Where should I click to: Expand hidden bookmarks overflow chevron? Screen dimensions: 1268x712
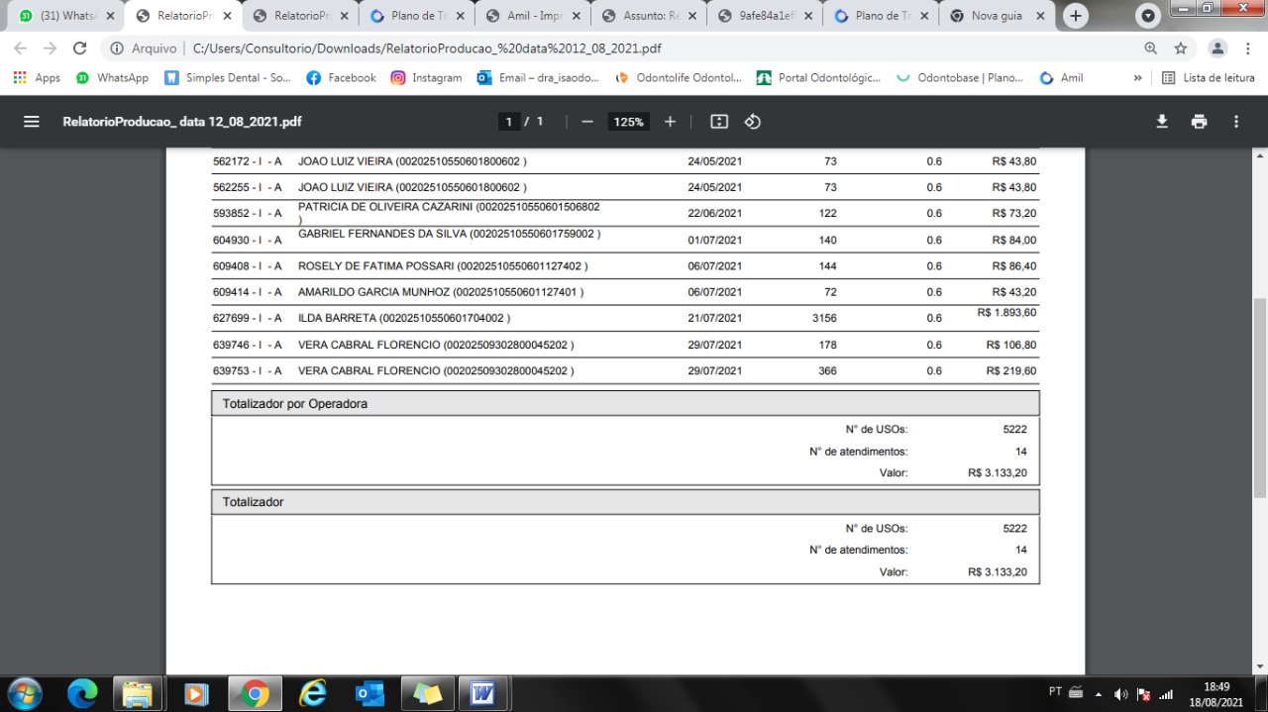(1137, 77)
